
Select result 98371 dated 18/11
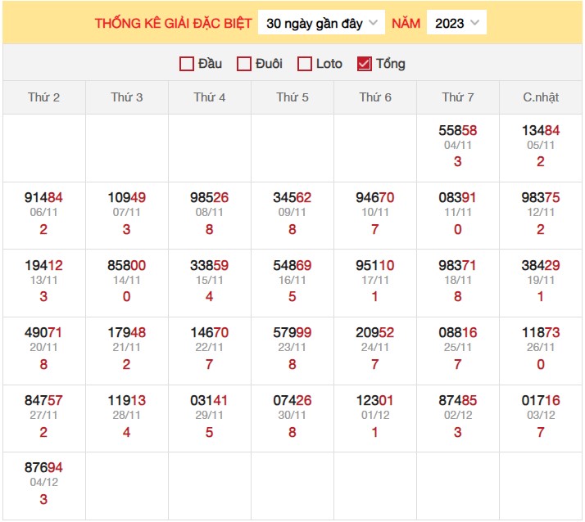click(x=458, y=266)
